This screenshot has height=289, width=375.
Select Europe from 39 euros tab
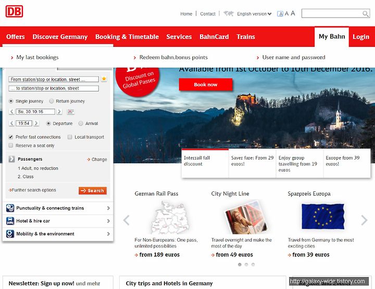pyautogui.click(x=347, y=163)
